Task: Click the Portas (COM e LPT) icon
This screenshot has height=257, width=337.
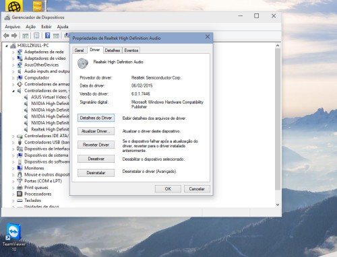Action: click(x=20, y=181)
